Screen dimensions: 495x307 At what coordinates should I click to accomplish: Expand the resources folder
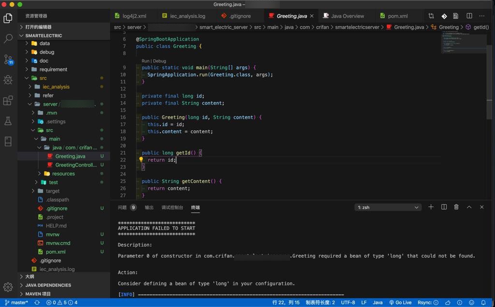point(63,174)
